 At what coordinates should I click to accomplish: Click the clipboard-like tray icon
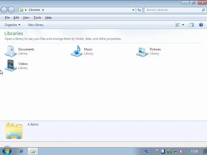(x=163, y=151)
